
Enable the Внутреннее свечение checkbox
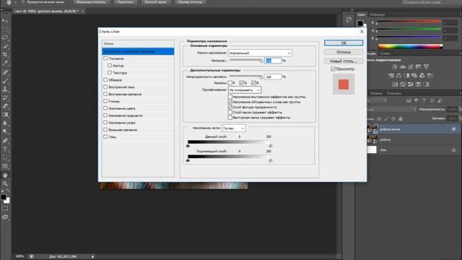tap(105, 94)
